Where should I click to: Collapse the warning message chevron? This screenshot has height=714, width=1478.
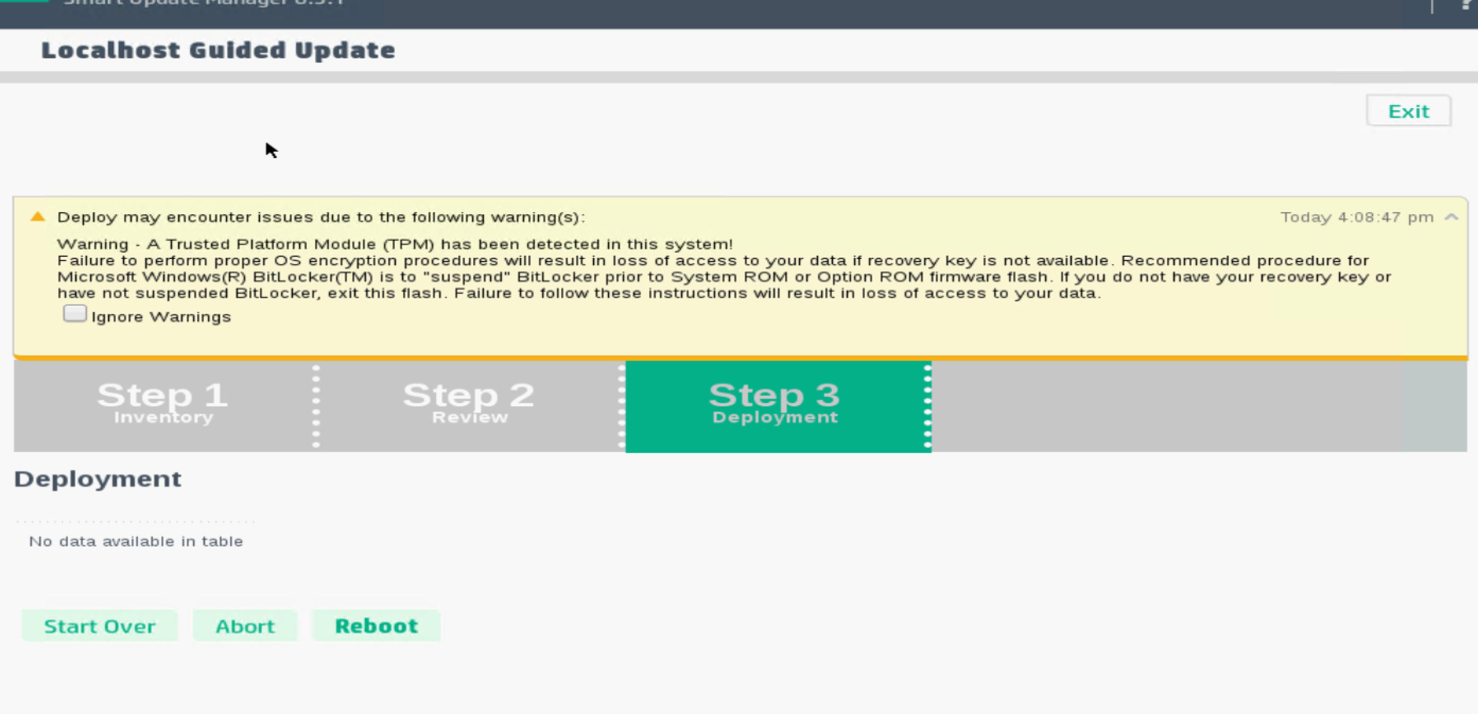[x=1451, y=217]
